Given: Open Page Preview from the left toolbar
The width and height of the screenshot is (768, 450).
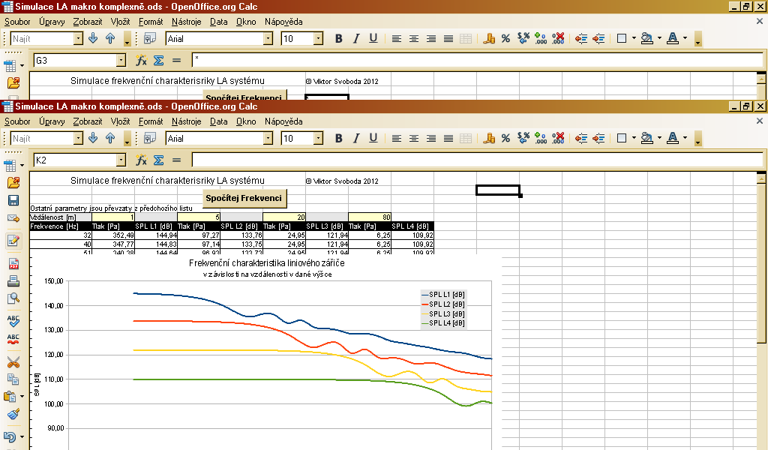Looking at the screenshot, I should pyautogui.click(x=13, y=299).
